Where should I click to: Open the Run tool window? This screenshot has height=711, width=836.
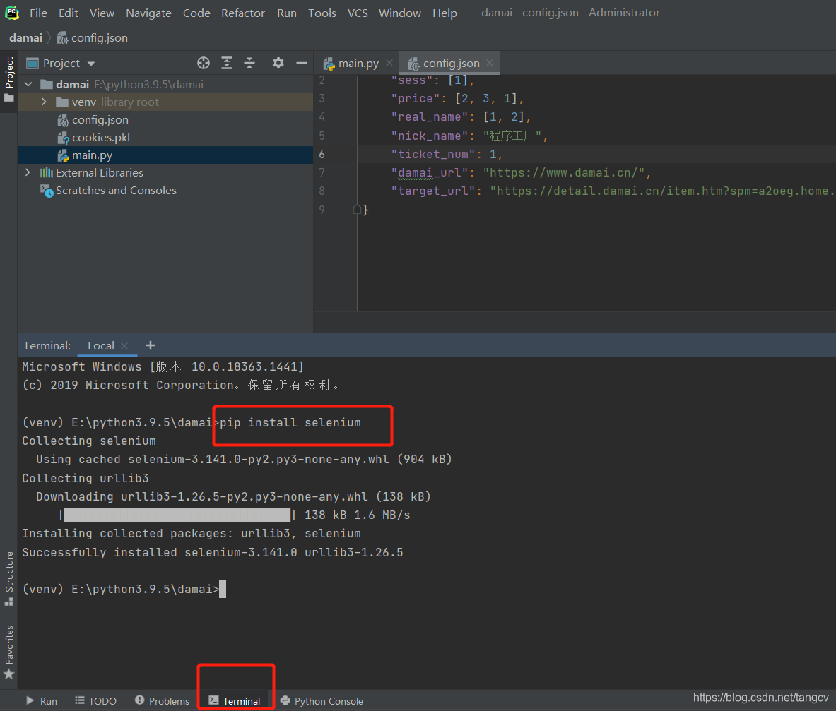42,701
